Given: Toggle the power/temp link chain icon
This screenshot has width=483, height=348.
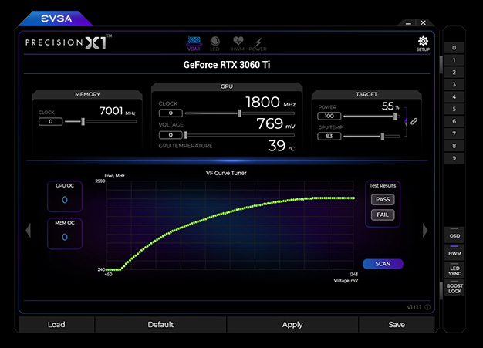Looking at the screenshot, I should pyautogui.click(x=414, y=121).
